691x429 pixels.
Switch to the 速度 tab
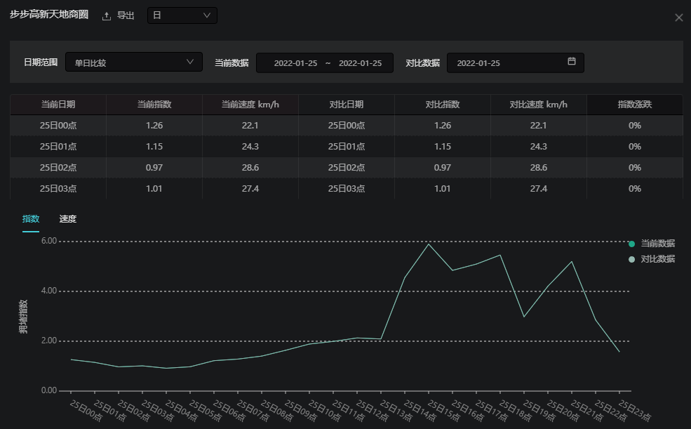[x=68, y=219]
